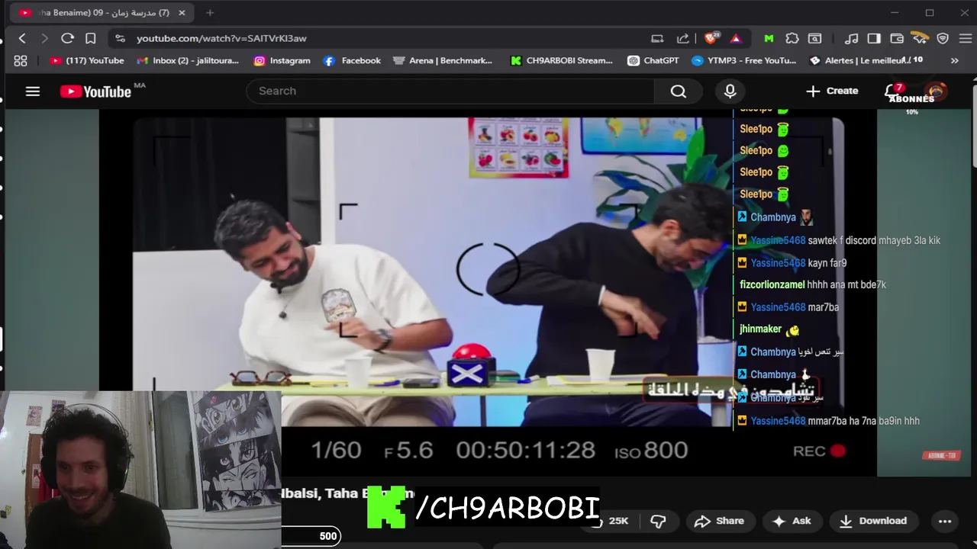Open the extensions puzzle icon
The image size is (977, 549).
tap(792, 38)
